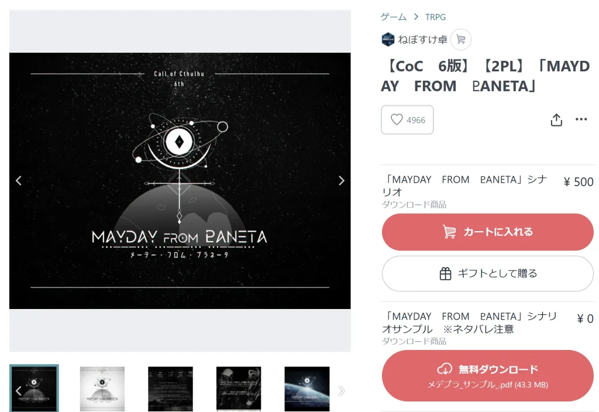Image resolution: width=599 pixels, height=412 pixels.
Task: Add scenario to cart with カートに入れる
Action: pos(487,232)
